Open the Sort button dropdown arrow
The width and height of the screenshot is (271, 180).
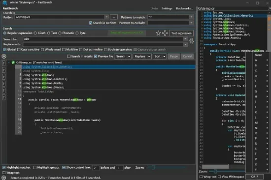(x=165, y=57)
